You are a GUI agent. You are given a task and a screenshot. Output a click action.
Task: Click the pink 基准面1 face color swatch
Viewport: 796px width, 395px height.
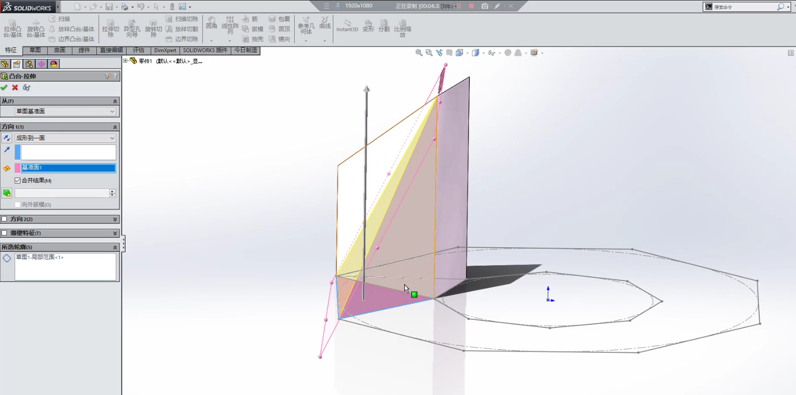pyautogui.click(x=17, y=168)
